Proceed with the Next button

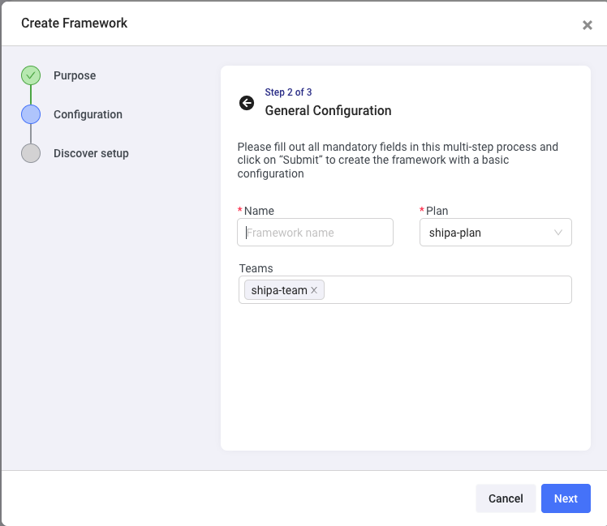566,498
